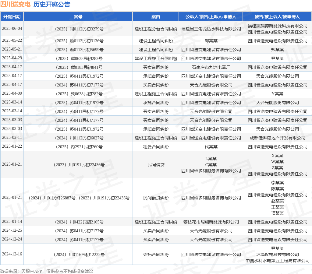
Task: Select the 案号 column header
Action: point(78,17)
